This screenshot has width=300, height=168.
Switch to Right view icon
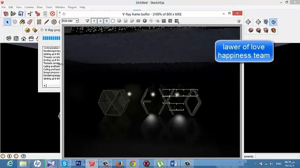31,39
